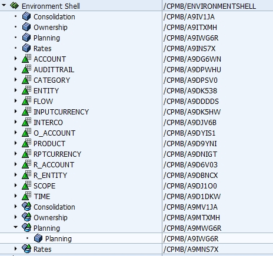The image size is (273, 256).
Task: Select the AUDITTRAIL tree entry
Action: click(54, 70)
